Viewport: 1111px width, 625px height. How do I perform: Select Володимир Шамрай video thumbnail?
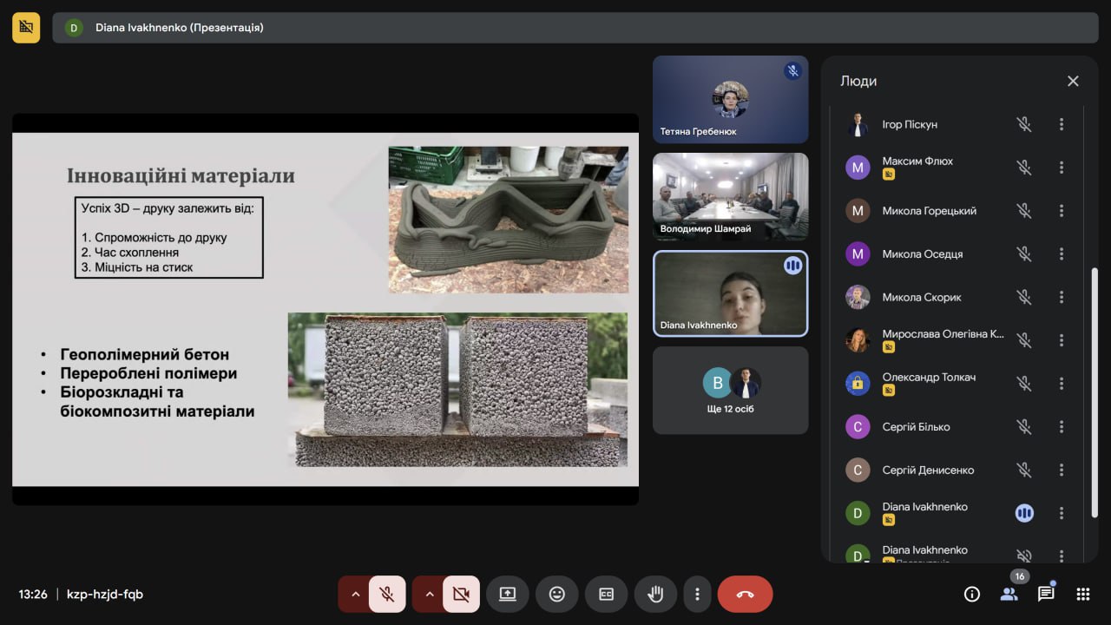(x=730, y=197)
